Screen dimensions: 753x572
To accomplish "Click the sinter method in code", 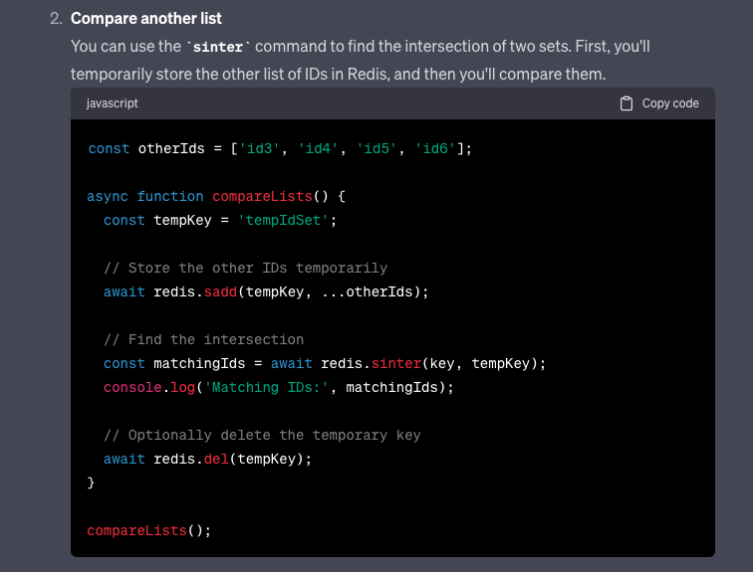I will click(x=396, y=364).
